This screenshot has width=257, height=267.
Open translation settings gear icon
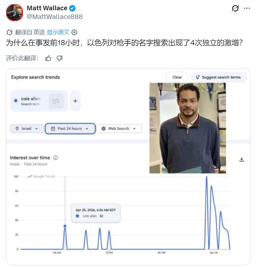[74, 32]
